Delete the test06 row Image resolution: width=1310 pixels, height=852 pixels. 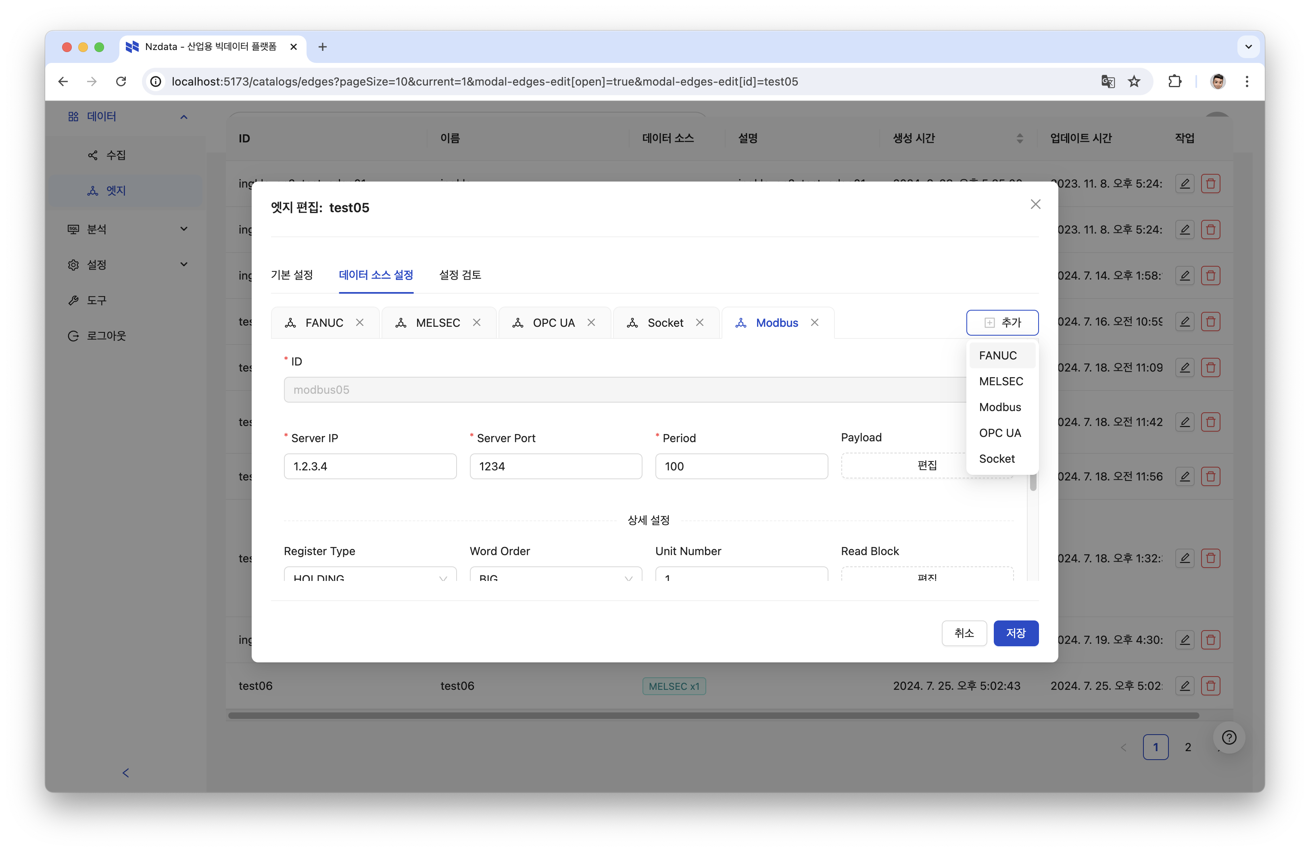pyautogui.click(x=1210, y=686)
